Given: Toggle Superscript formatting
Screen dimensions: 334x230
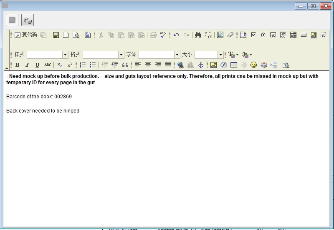Looking at the screenshot, I should pos(70,65).
